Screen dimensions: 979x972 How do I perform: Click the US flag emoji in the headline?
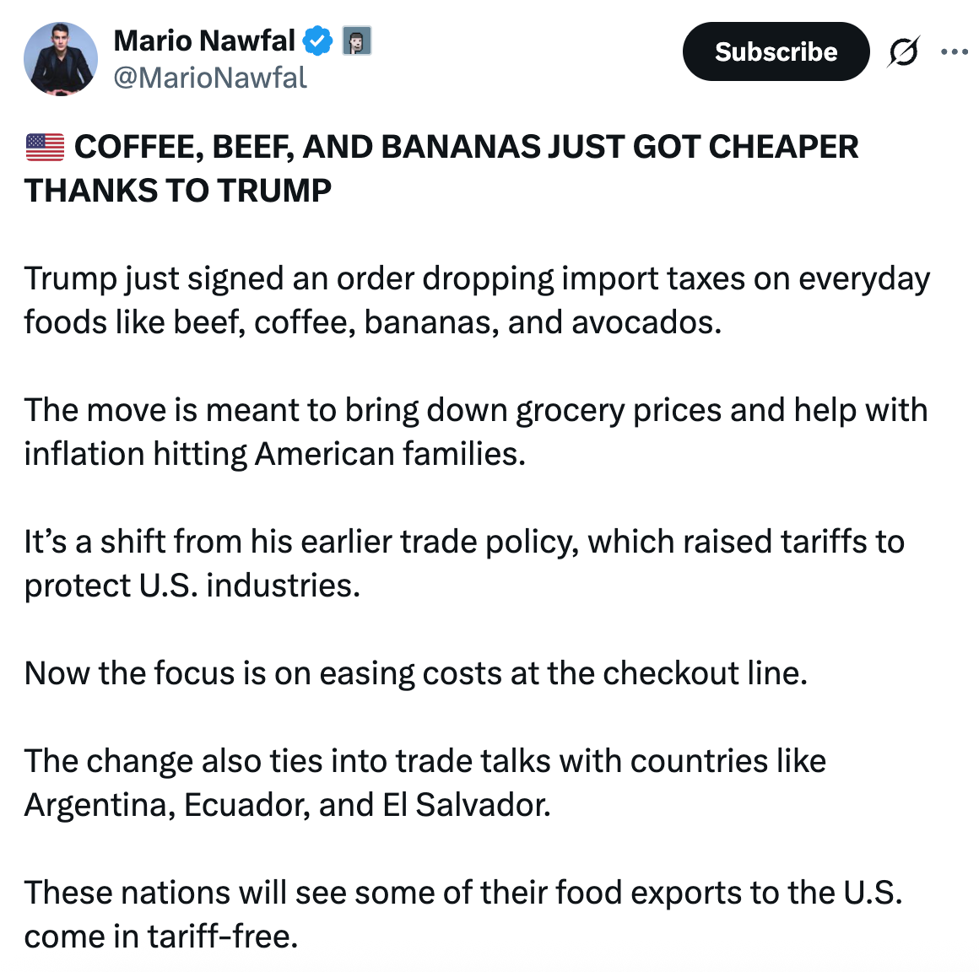(x=46, y=146)
